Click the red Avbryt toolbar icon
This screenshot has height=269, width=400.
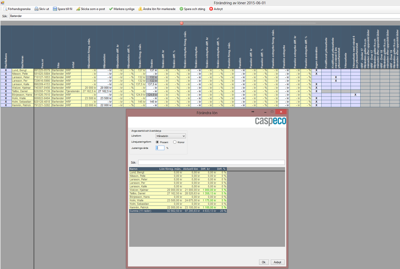[x=211, y=9]
